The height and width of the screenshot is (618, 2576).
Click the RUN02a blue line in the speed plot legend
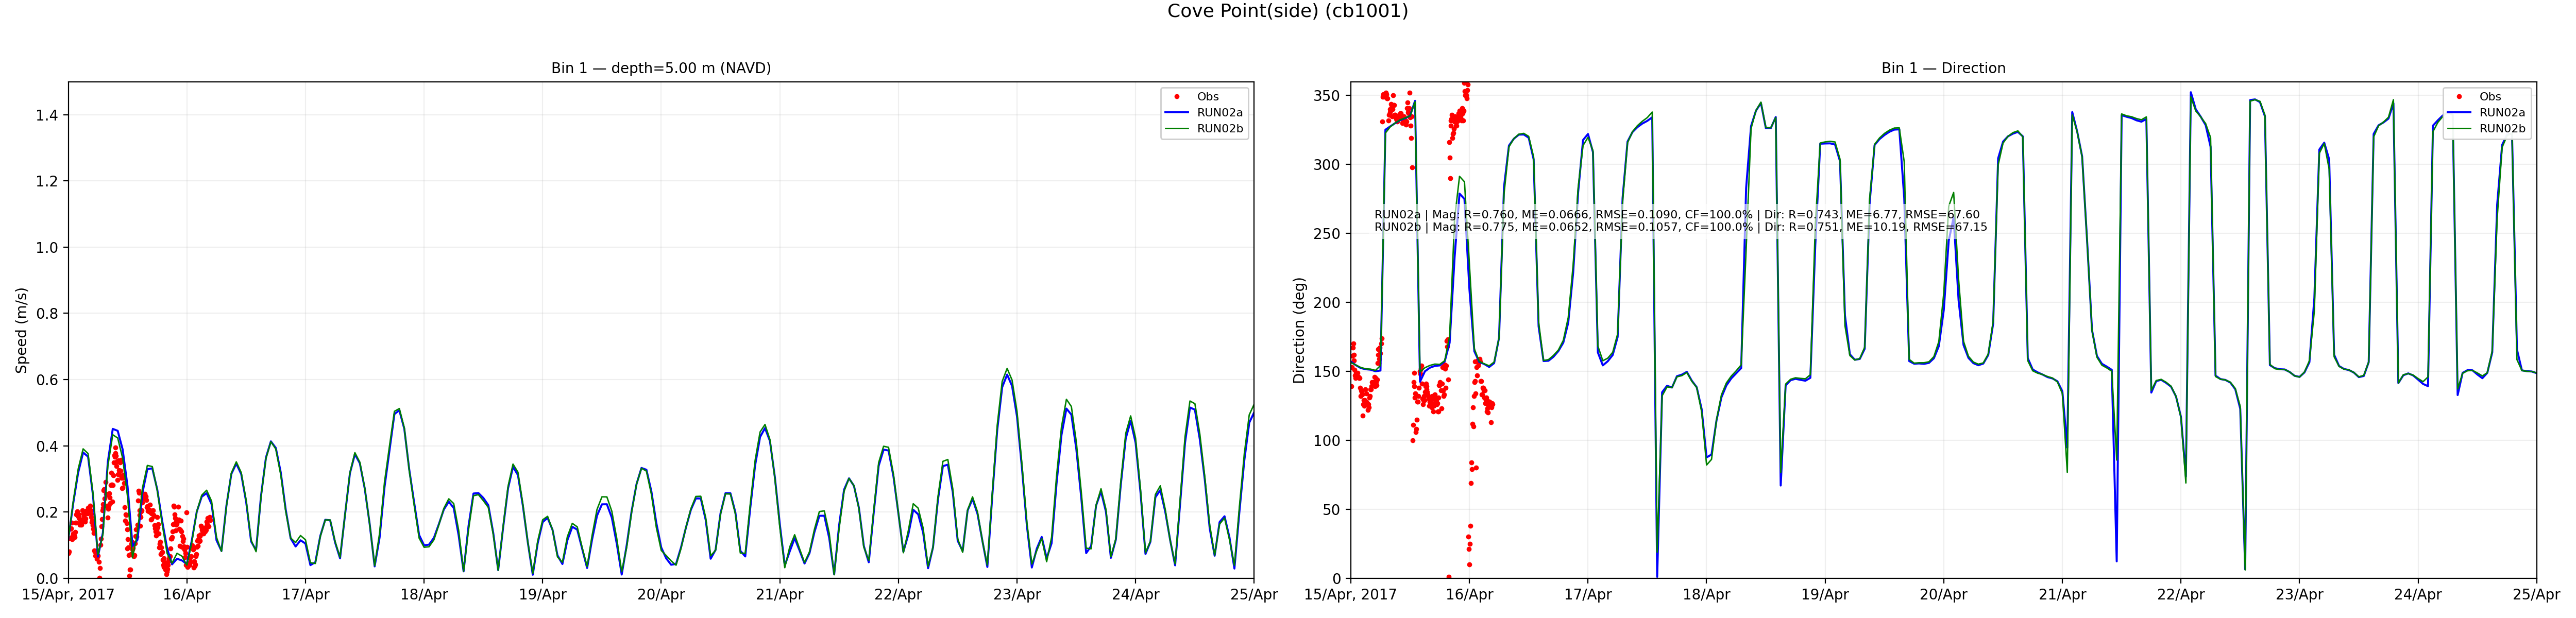[x=1177, y=113]
